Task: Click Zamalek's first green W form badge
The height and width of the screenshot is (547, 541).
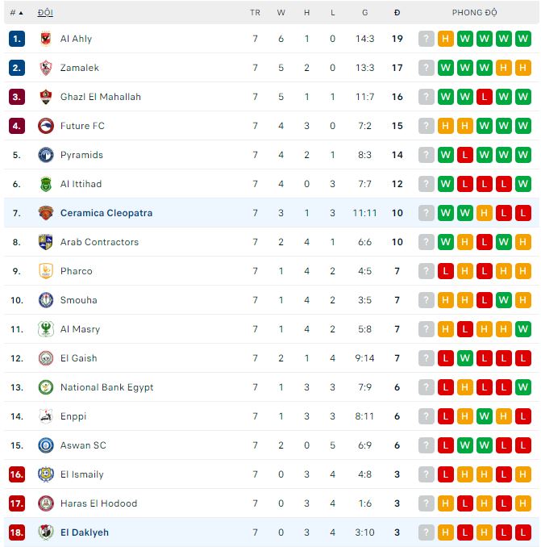Action: click(446, 68)
